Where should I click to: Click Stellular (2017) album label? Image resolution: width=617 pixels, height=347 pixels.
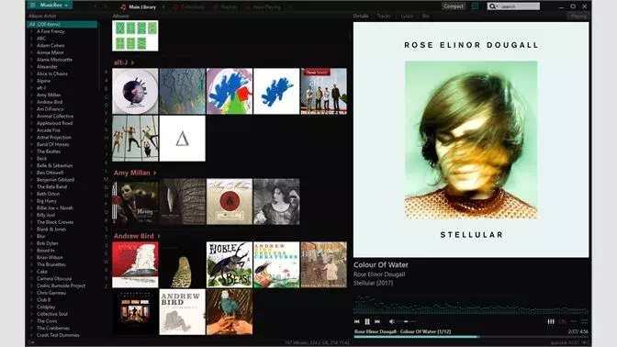tap(373, 283)
